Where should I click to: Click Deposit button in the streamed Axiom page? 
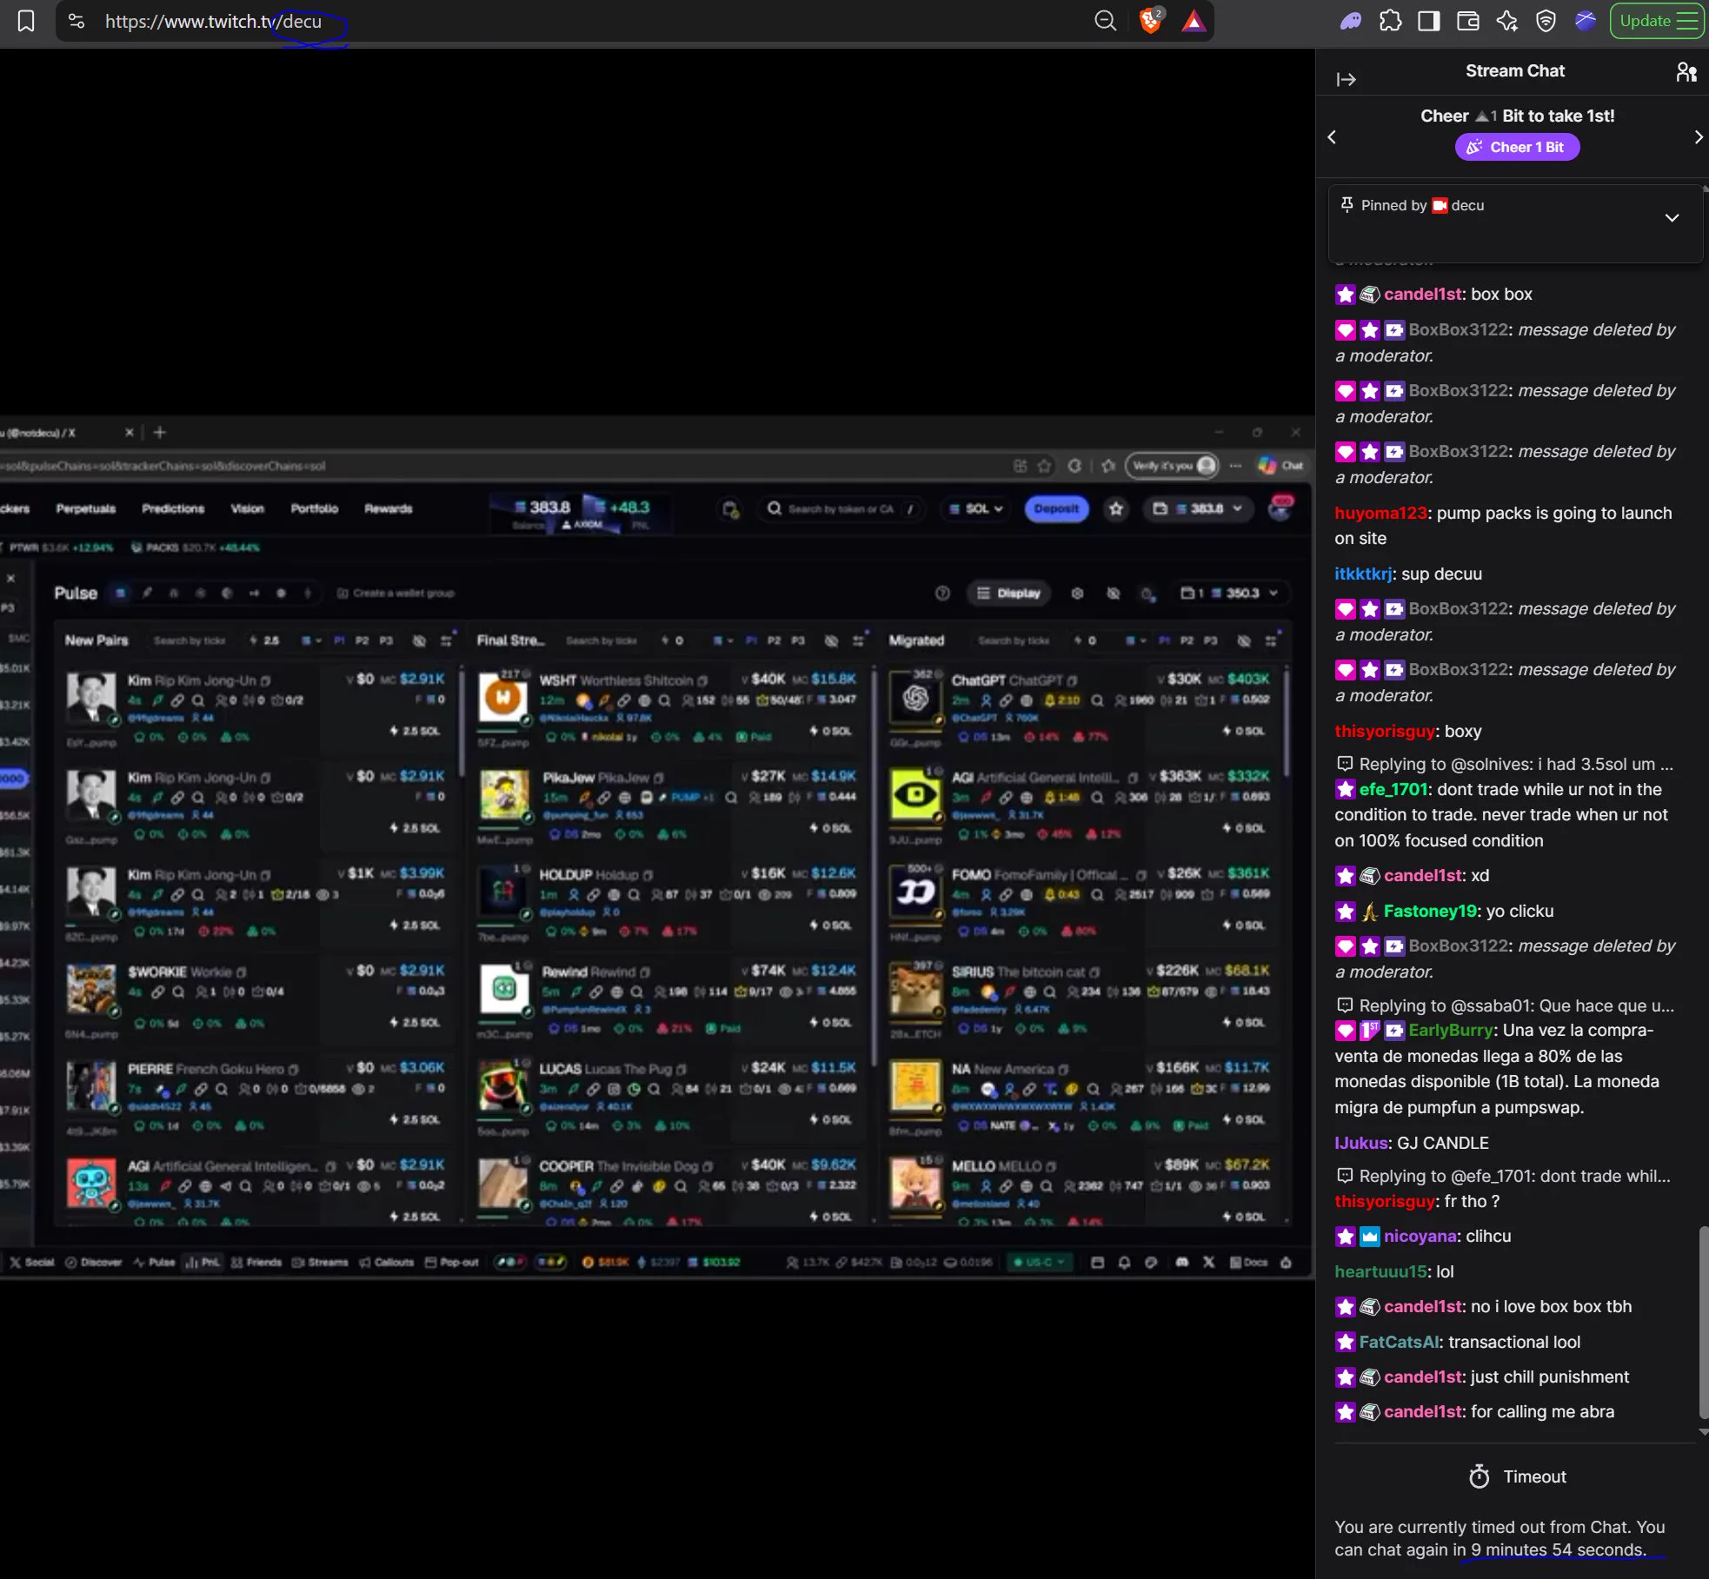pyautogui.click(x=1056, y=508)
